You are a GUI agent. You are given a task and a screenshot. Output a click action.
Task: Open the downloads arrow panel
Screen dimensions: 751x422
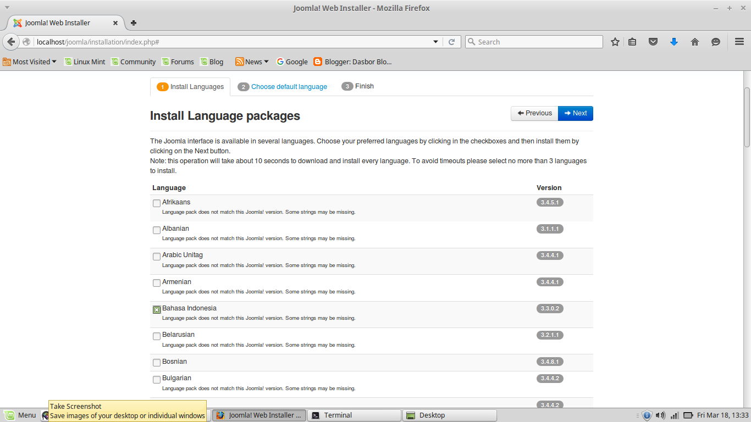pyautogui.click(x=674, y=42)
